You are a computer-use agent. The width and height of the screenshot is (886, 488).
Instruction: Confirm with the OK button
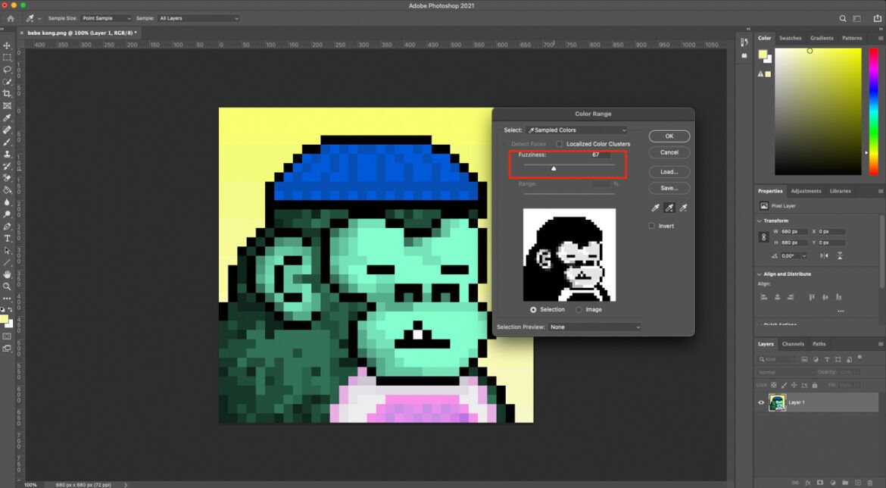669,136
